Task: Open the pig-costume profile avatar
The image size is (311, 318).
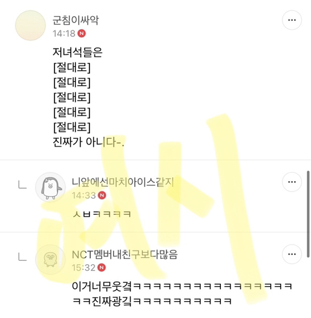Action: click(x=51, y=188)
